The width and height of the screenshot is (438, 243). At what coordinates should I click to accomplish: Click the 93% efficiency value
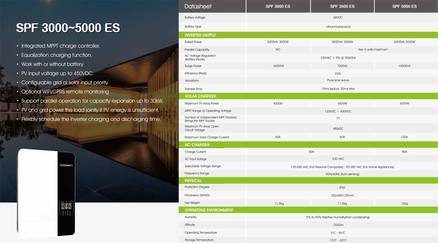(338, 74)
